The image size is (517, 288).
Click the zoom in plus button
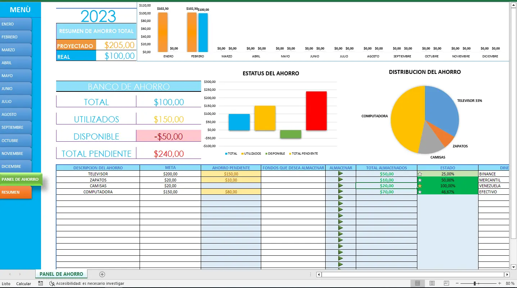499,283
